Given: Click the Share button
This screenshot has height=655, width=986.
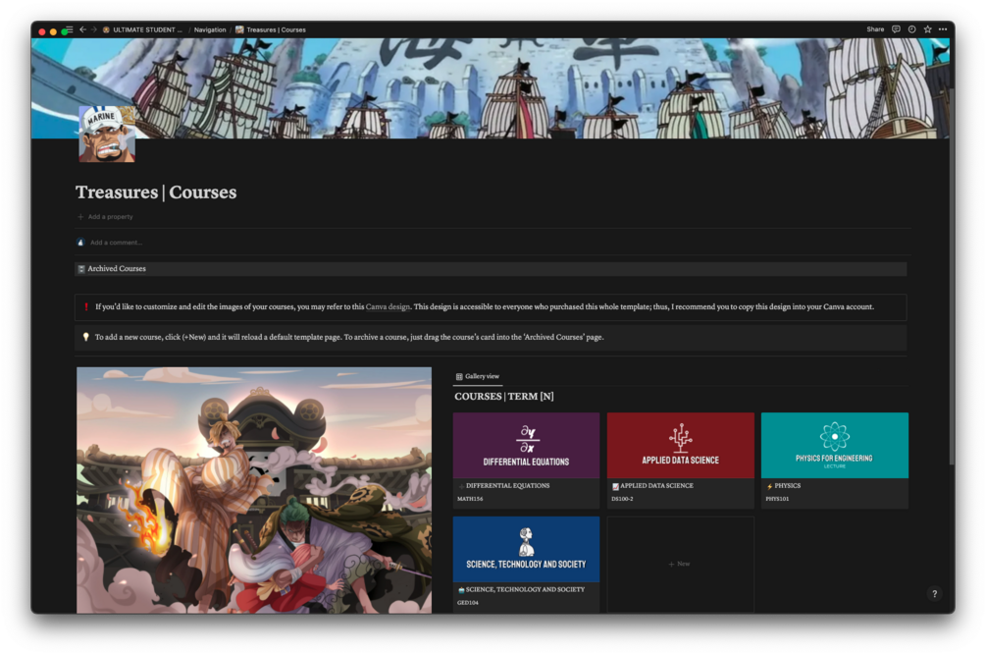Looking at the screenshot, I should click(x=875, y=29).
